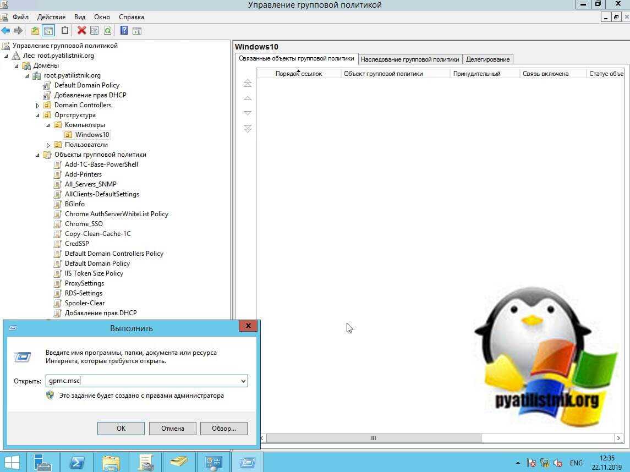630x472 pixels.
Task: Click the green Refresh toolbar icon
Action: point(108,31)
